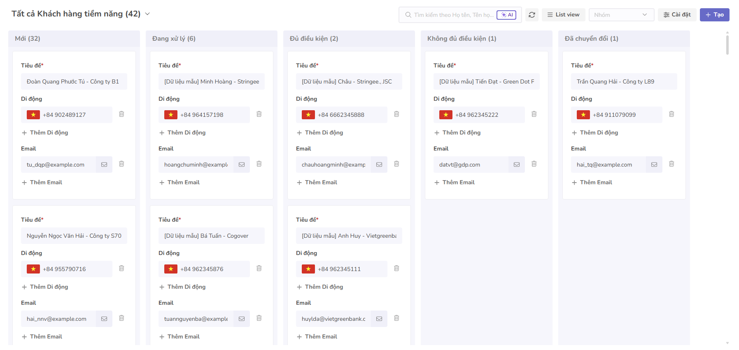Delete email tu_dqp@example.com with trash icon
This screenshot has width=739, height=350.
(x=121, y=164)
